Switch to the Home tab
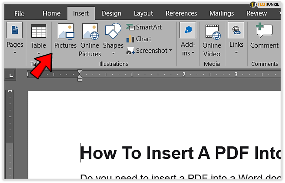285x183 pixels. tap(51, 13)
